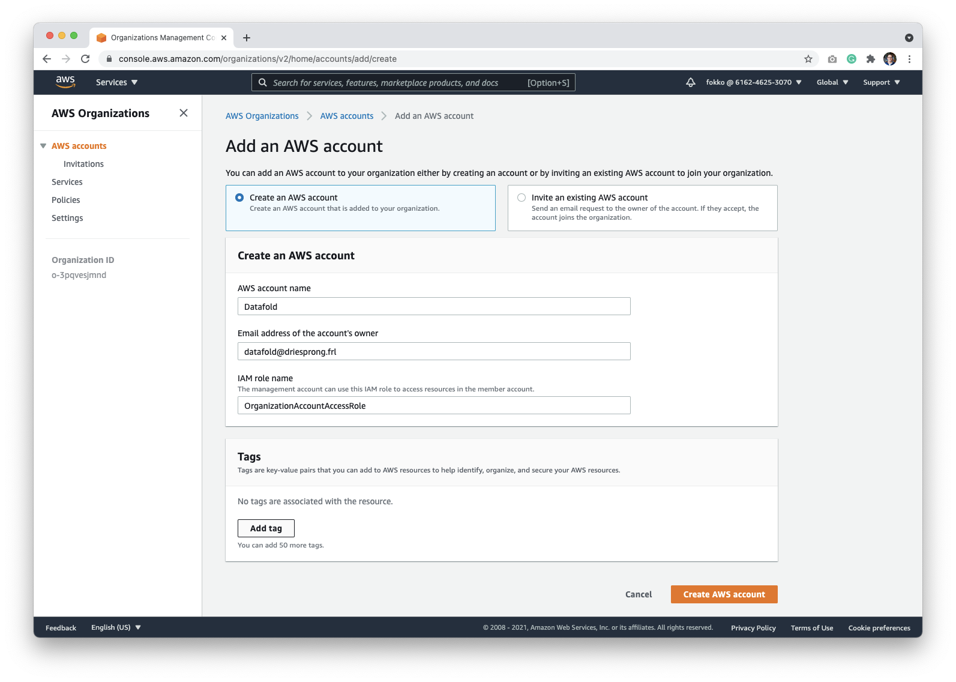The height and width of the screenshot is (682, 956).
Task: Open the extensions puzzle icon
Action: point(871,59)
